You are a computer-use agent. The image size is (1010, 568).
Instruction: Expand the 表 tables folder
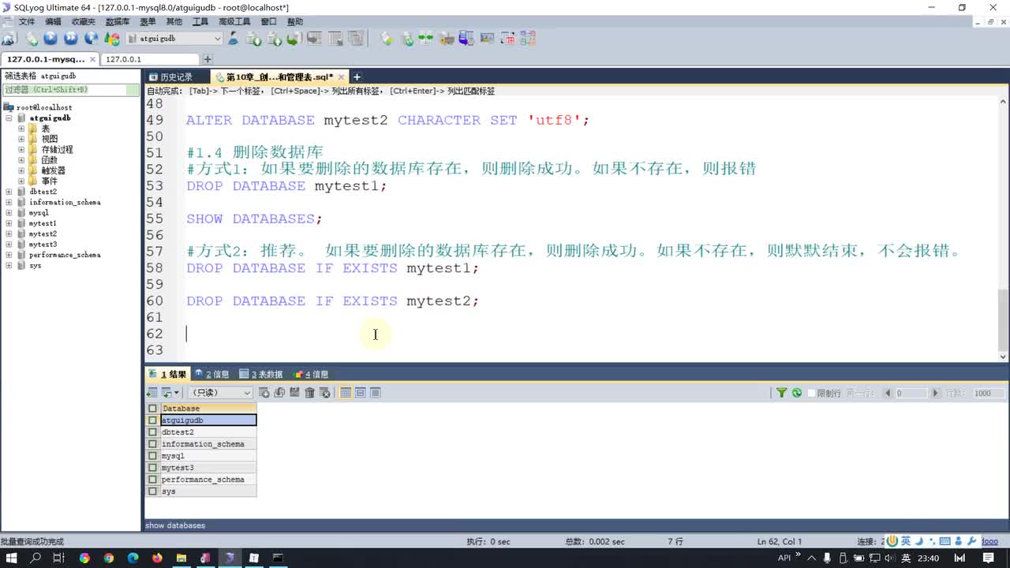(21, 128)
